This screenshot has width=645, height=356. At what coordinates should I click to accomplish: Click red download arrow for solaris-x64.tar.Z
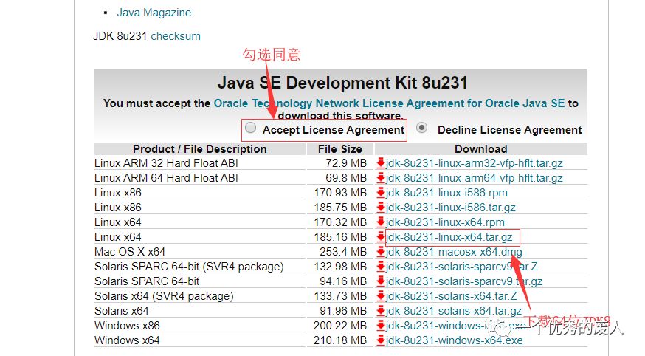click(x=381, y=296)
